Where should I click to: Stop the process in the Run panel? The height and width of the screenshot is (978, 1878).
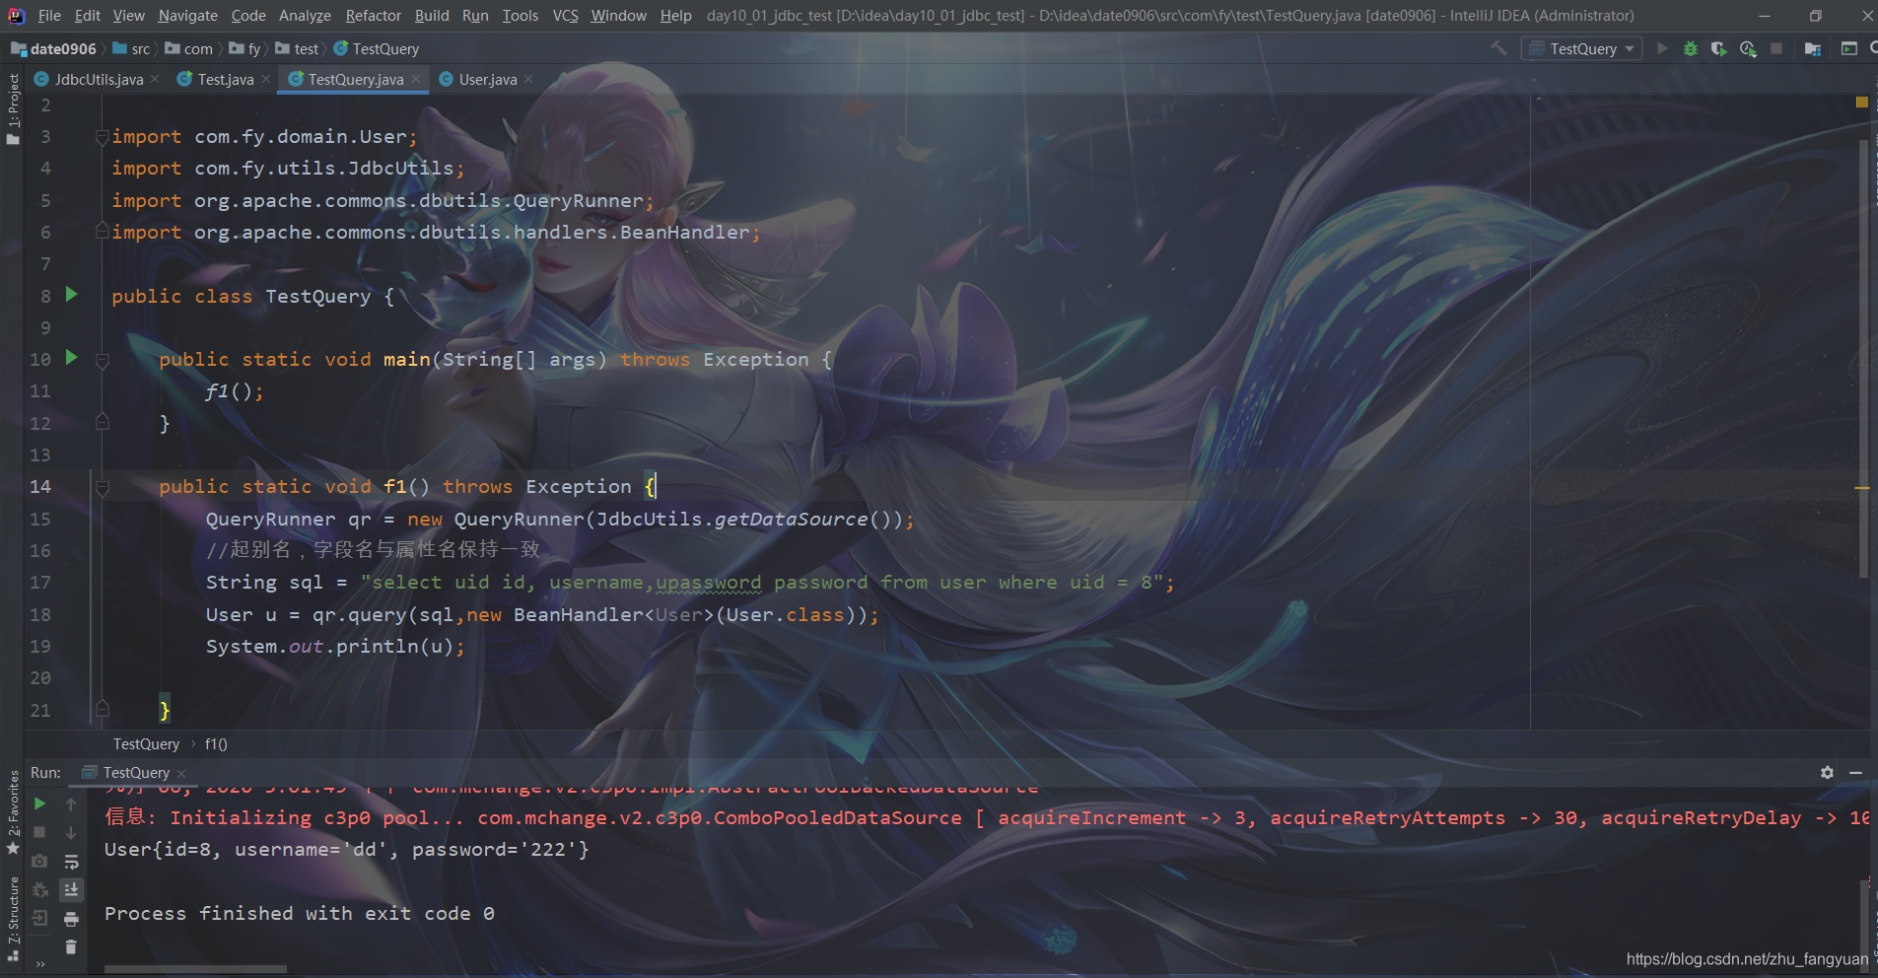pos(39,832)
